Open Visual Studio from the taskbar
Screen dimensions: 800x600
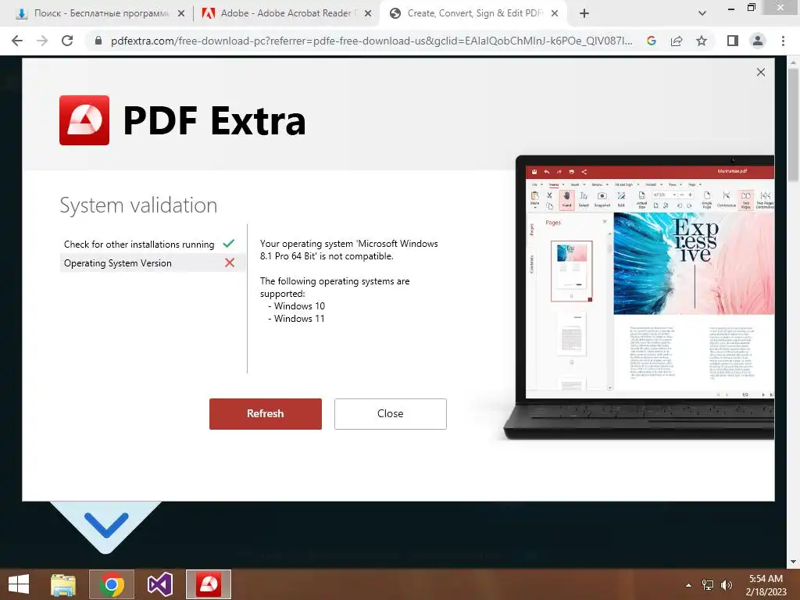[x=159, y=584]
